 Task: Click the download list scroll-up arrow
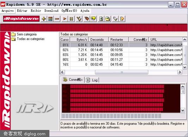[184, 39]
